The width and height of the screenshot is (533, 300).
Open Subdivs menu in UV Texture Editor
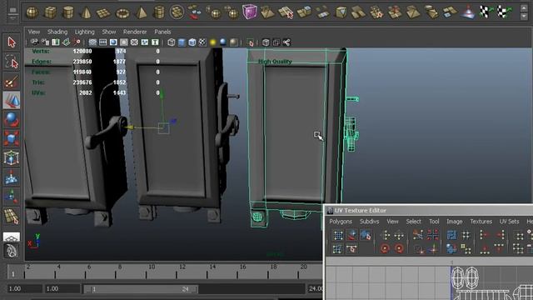[x=369, y=222]
